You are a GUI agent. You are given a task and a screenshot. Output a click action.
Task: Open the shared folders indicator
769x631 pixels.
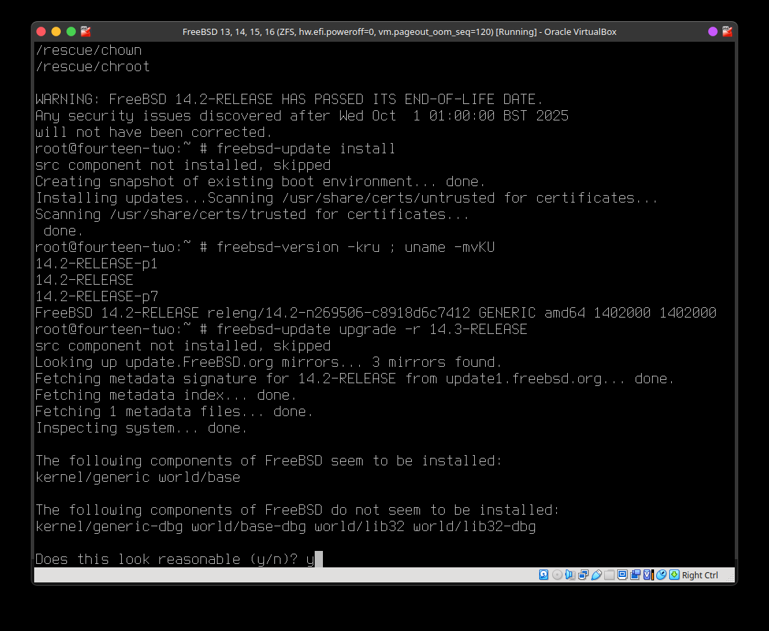tap(610, 575)
